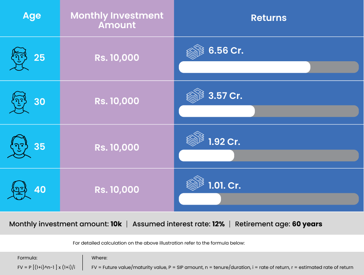
Task: Click the bearded age 40 person icon
Action: pyautogui.click(x=19, y=189)
